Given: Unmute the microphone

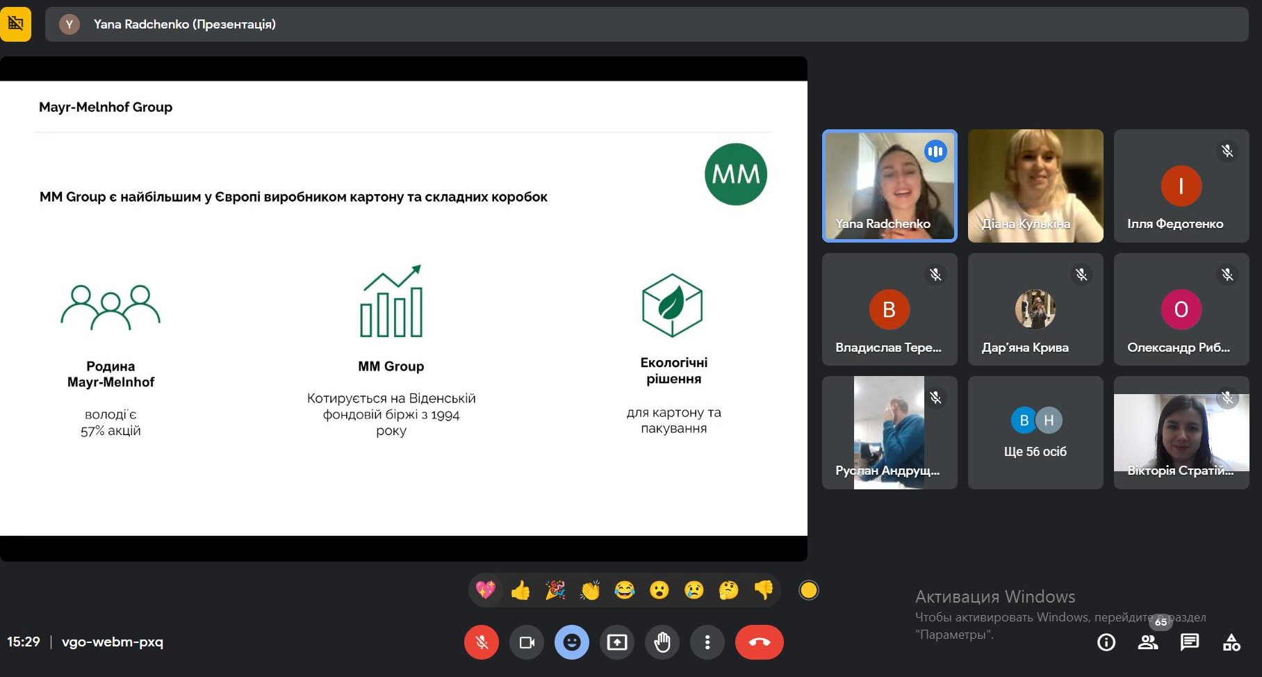Looking at the screenshot, I should 481,642.
